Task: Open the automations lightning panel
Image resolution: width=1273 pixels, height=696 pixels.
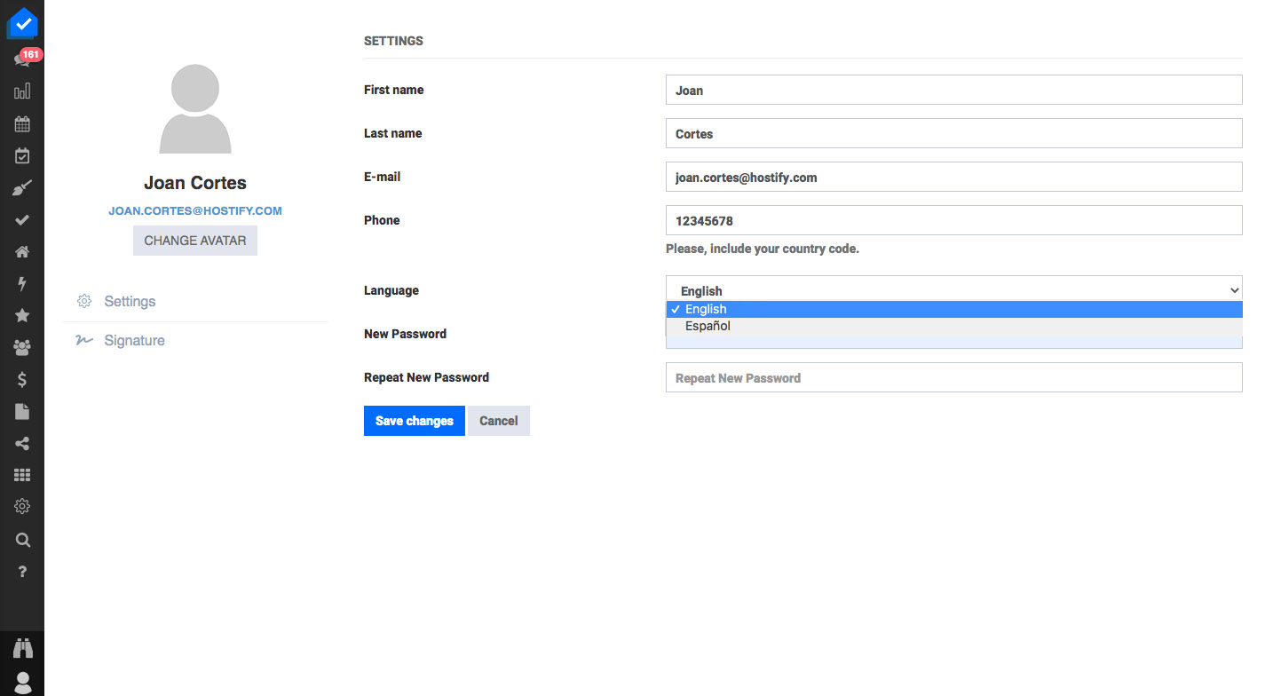Action: coord(22,283)
